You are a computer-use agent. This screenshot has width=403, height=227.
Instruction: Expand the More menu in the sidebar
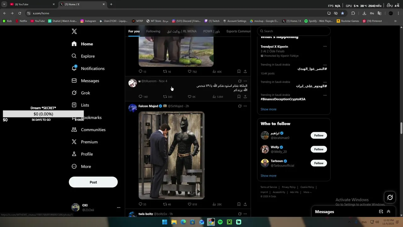(x=81, y=166)
